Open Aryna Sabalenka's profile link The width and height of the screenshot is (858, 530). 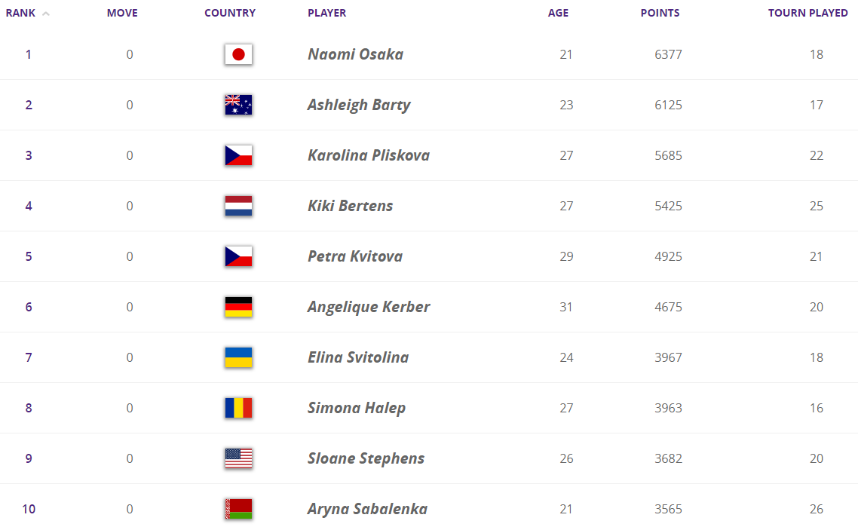click(367, 509)
